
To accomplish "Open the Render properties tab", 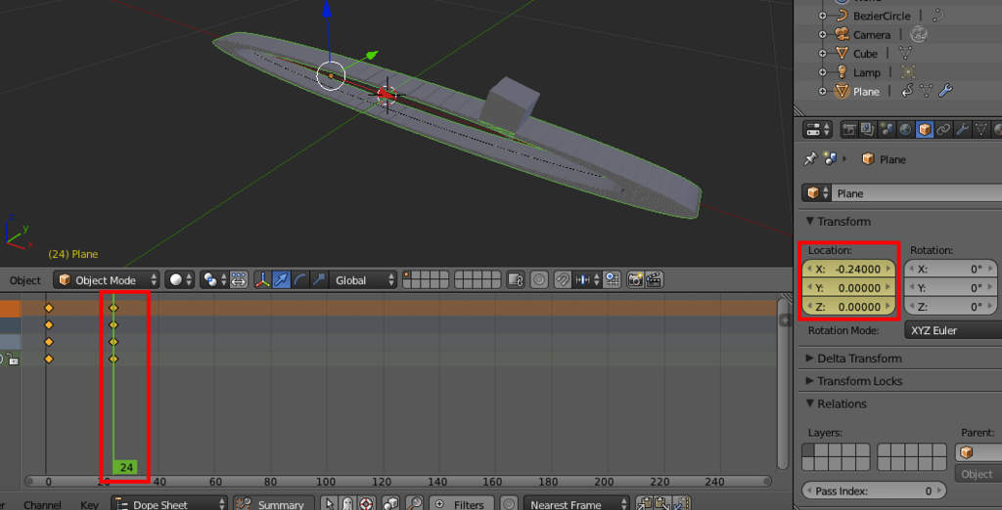I will [x=849, y=130].
